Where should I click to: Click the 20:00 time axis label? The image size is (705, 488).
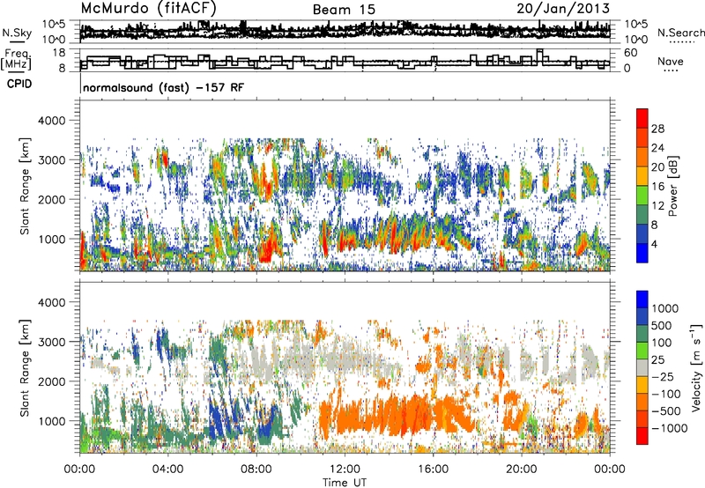click(x=522, y=470)
